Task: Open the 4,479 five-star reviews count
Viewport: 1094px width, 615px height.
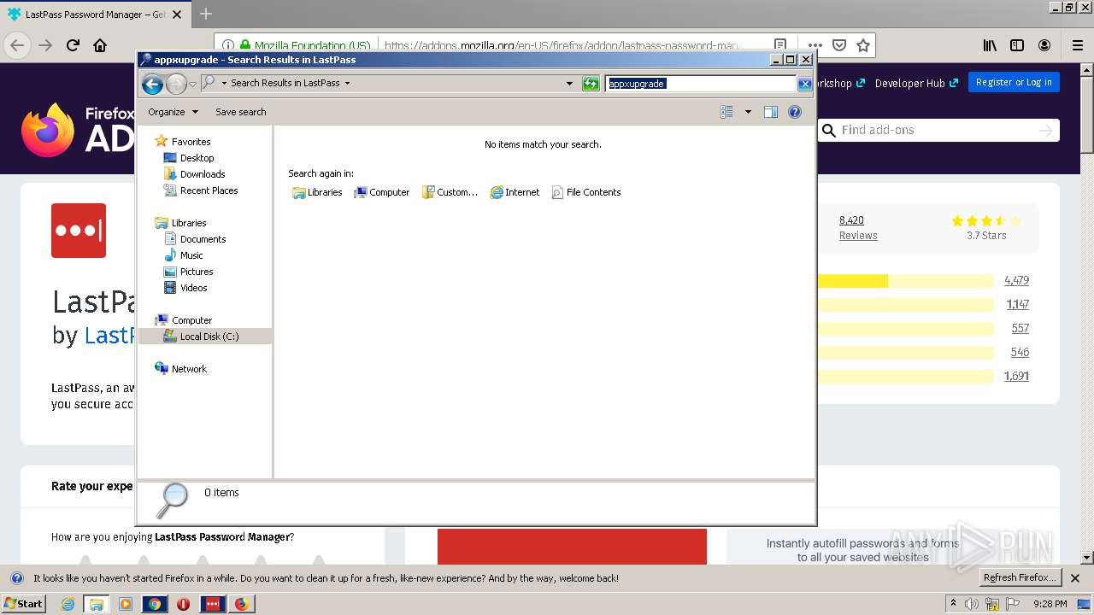Action: 1016,280
